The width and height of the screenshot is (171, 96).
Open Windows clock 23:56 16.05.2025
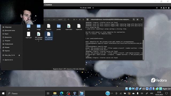(x=159, y=93)
